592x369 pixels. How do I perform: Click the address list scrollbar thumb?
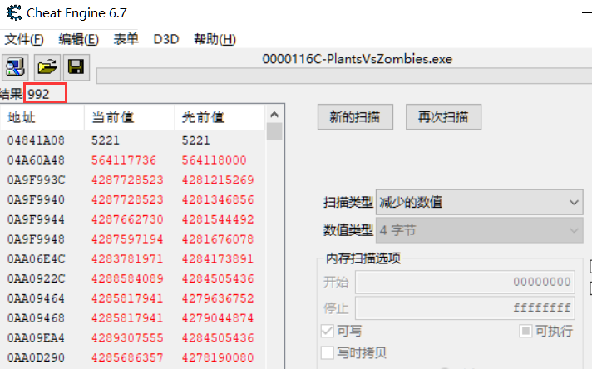pyautogui.click(x=274, y=131)
